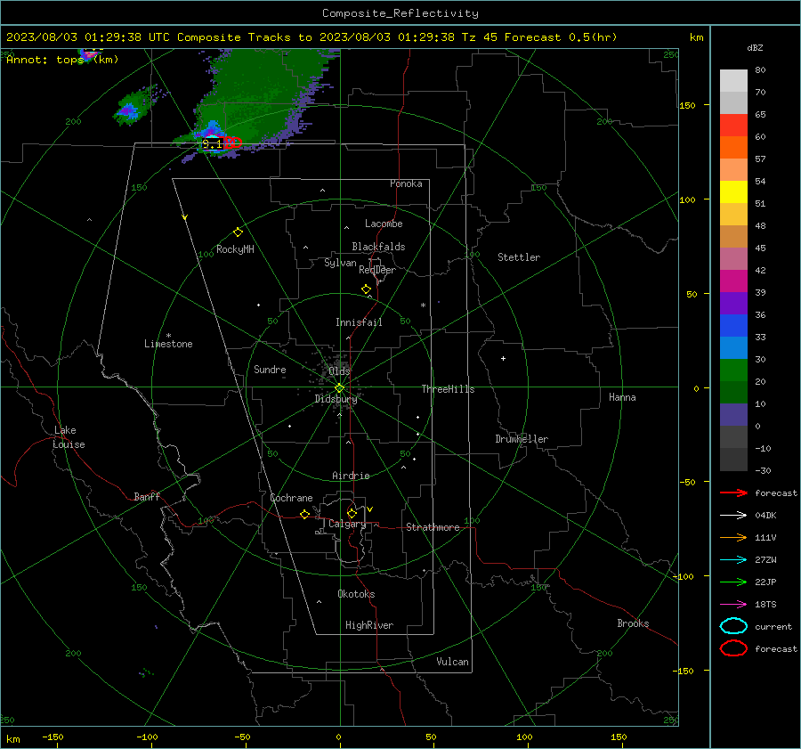Click the cyan 27ZW arrow legend icon
Viewport: 801px width, 749px height.
tap(733, 560)
